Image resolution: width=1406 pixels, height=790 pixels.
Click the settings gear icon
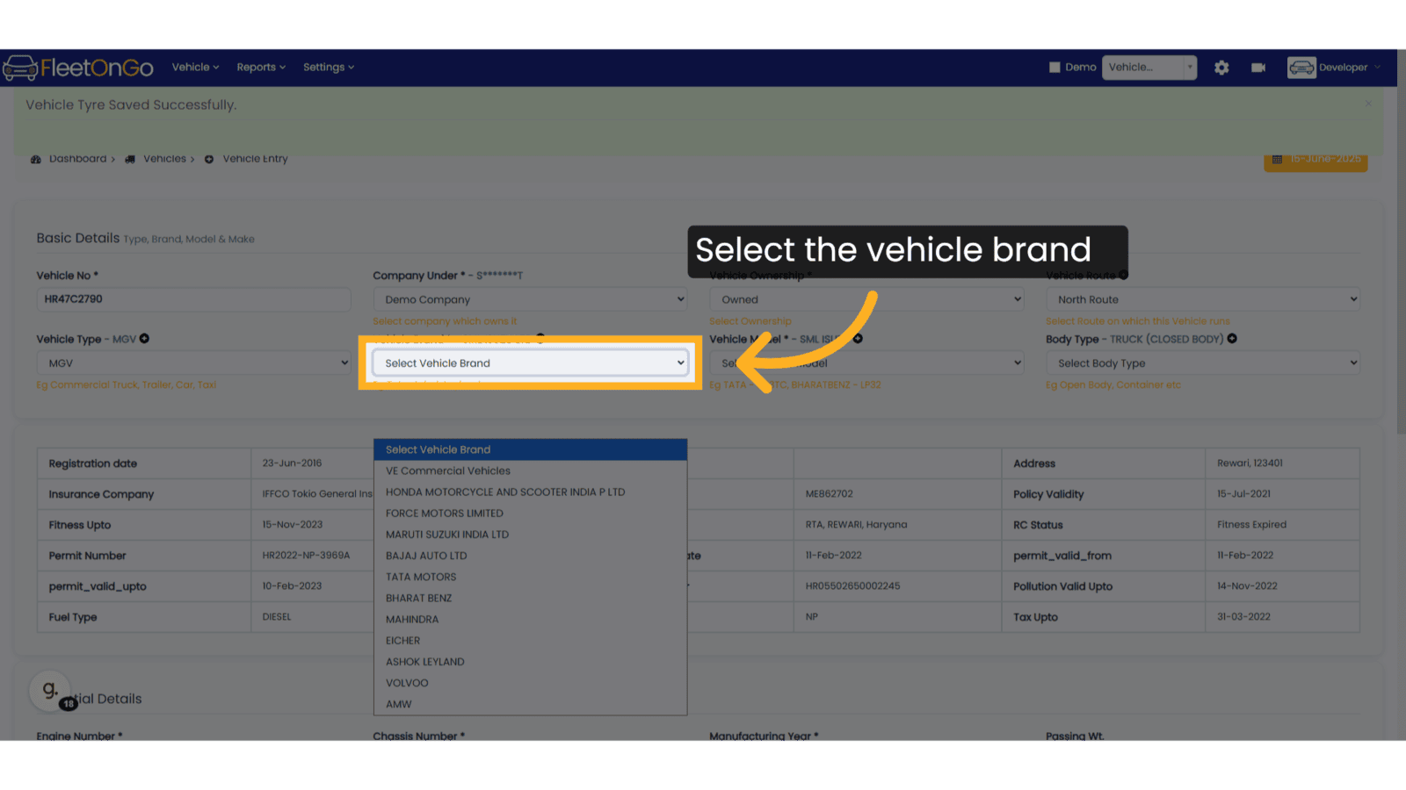(x=1221, y=68)
